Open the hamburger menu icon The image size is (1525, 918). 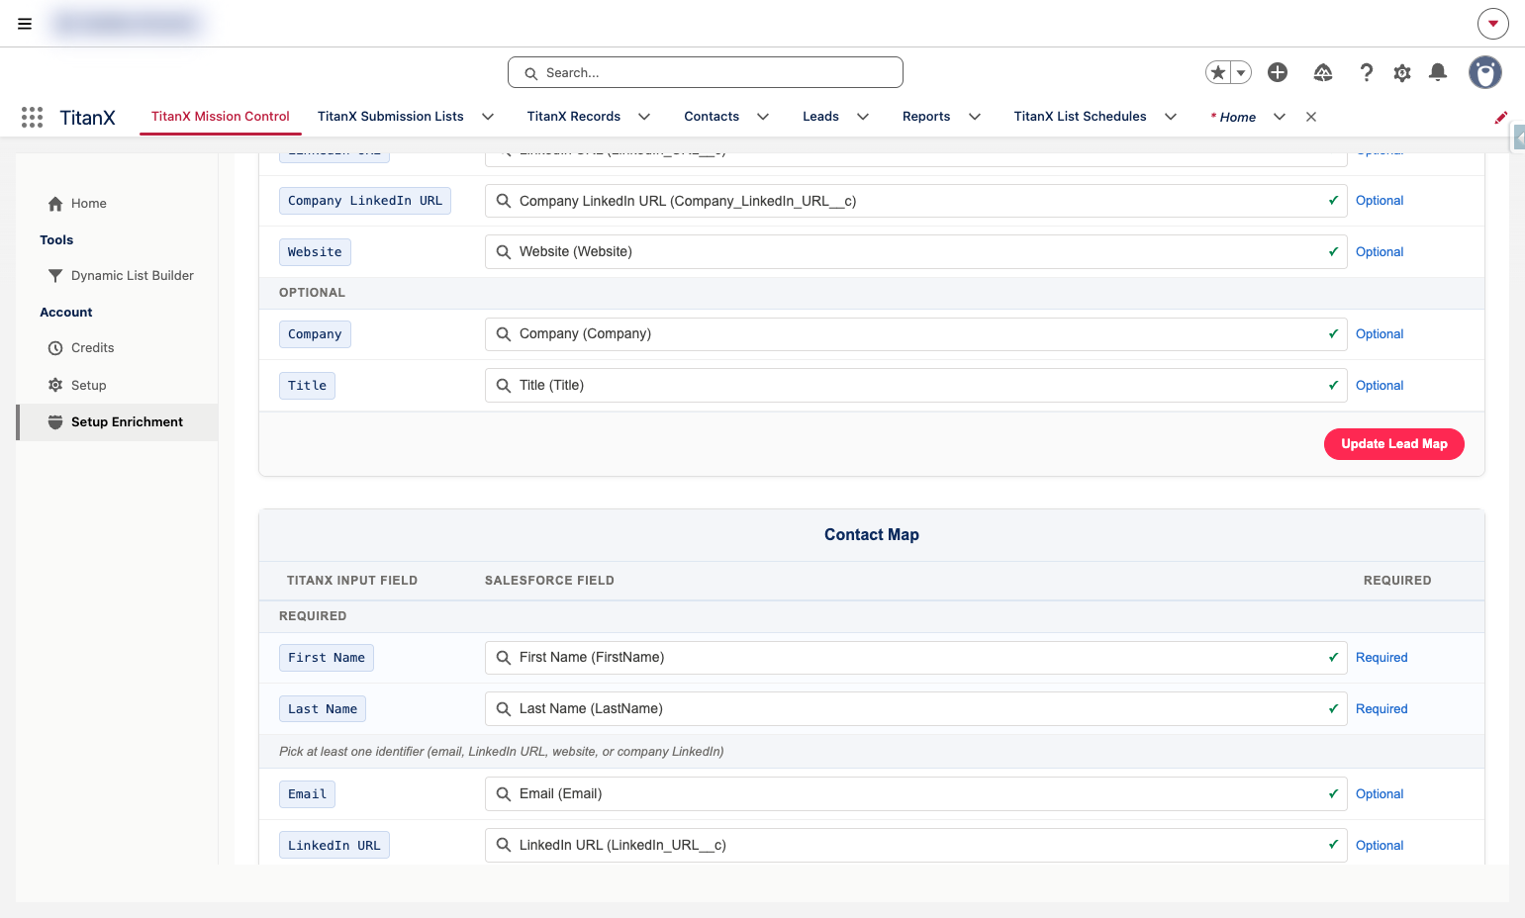[25, 24]
